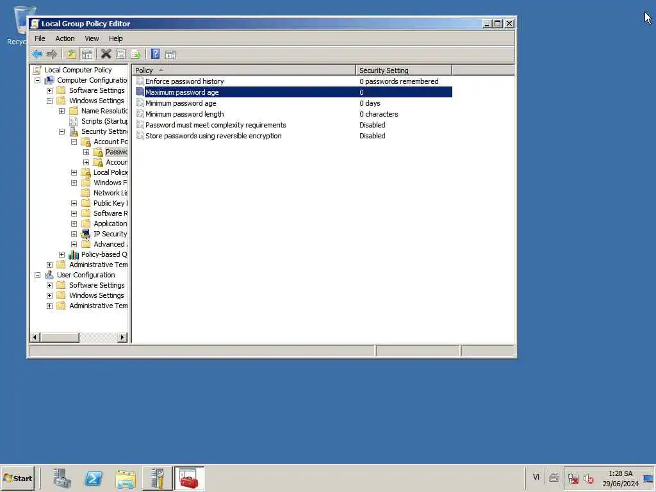Collapse the Security Settings node
The height and width of the screenshot is (492, 656).
[x=62, y=131]
